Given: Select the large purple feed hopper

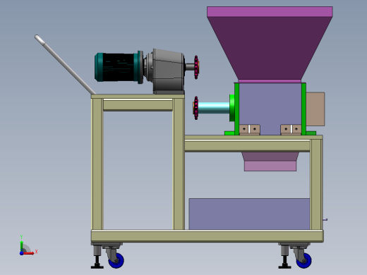Looking at the screenshot, I should (x=270, y=44).
